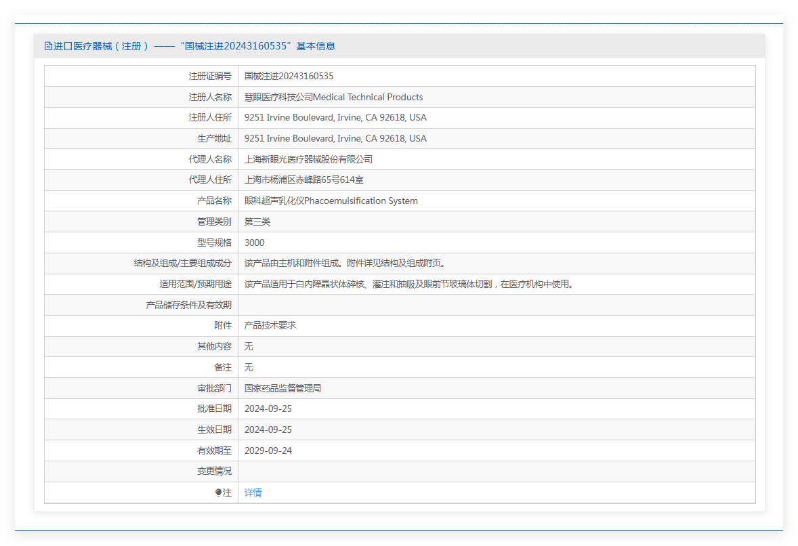The height and width of the screenshot is (546, 798).
Task: Select registrant name 慧眼医疗科技公司Medical Technical Products
Action: tap(333, 97)
